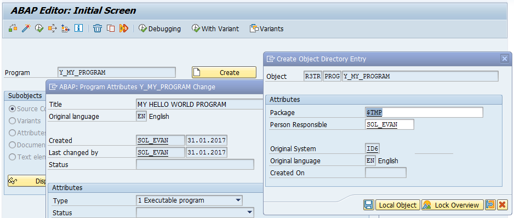Viewport: 514px width, 218px height.
Task: Run the program with Debugging
Action: tap(159, 28)
